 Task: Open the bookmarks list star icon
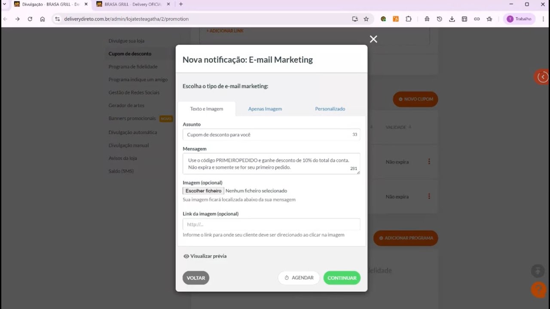pyautogui.click(x=489, y=19)
